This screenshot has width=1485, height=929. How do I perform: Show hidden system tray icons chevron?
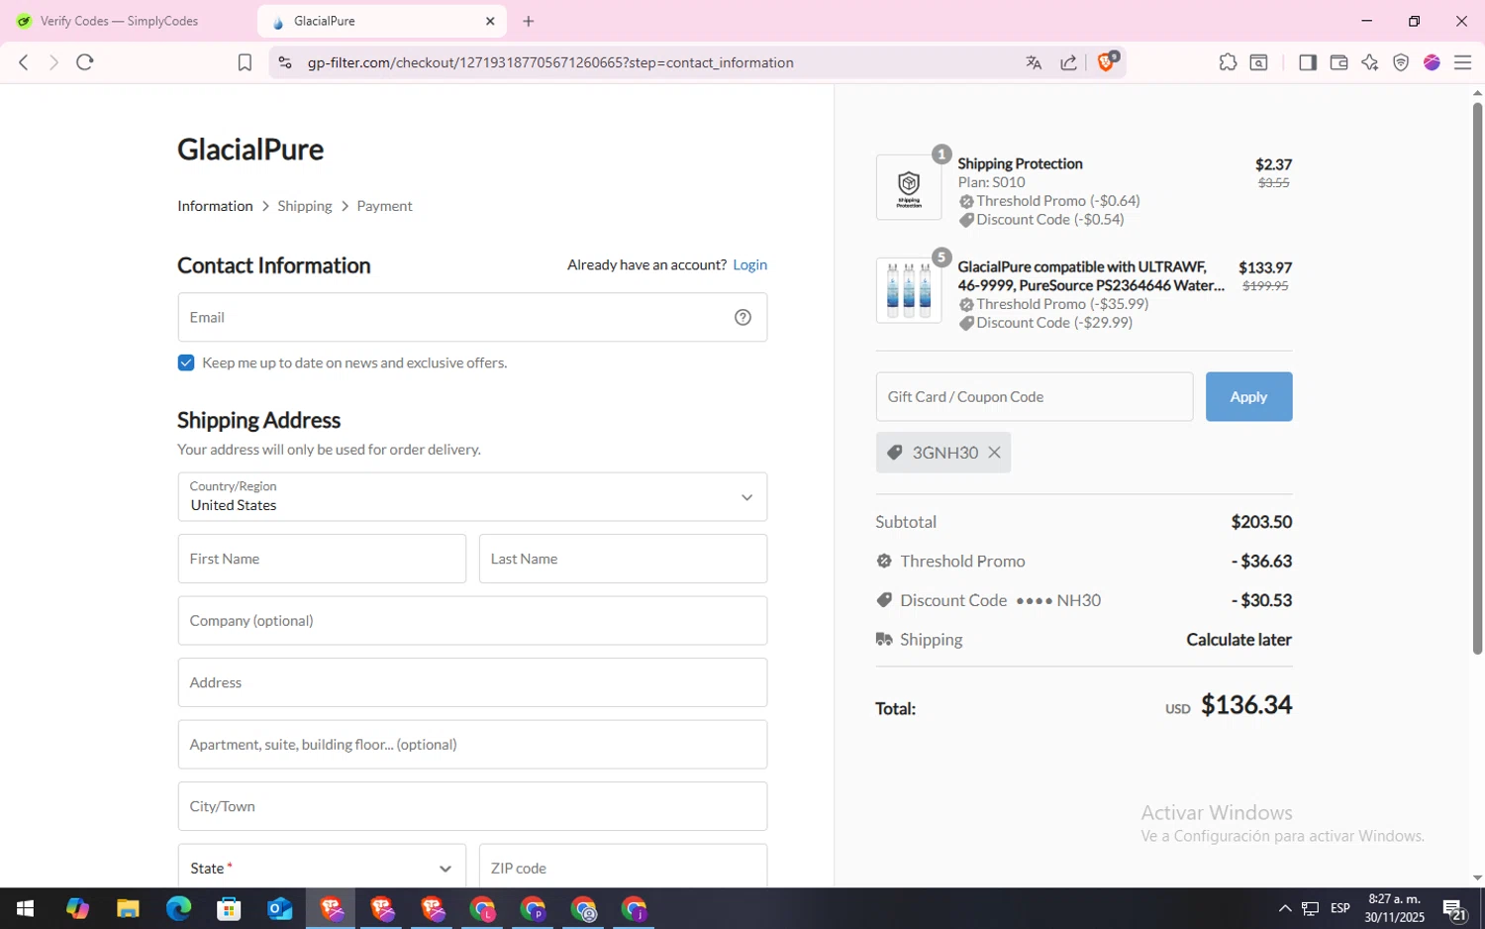1284,908
